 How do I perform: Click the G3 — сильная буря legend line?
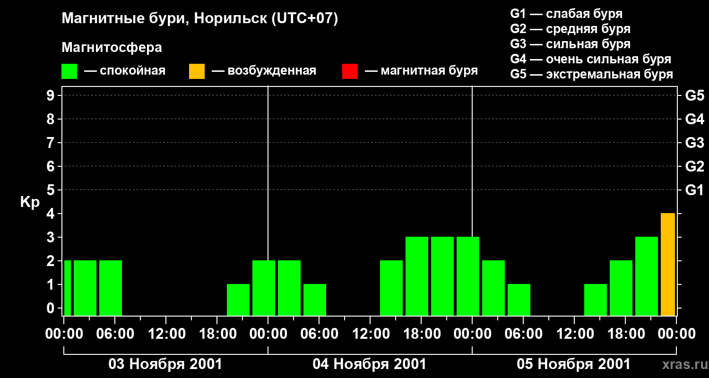(x=570, y=44)
